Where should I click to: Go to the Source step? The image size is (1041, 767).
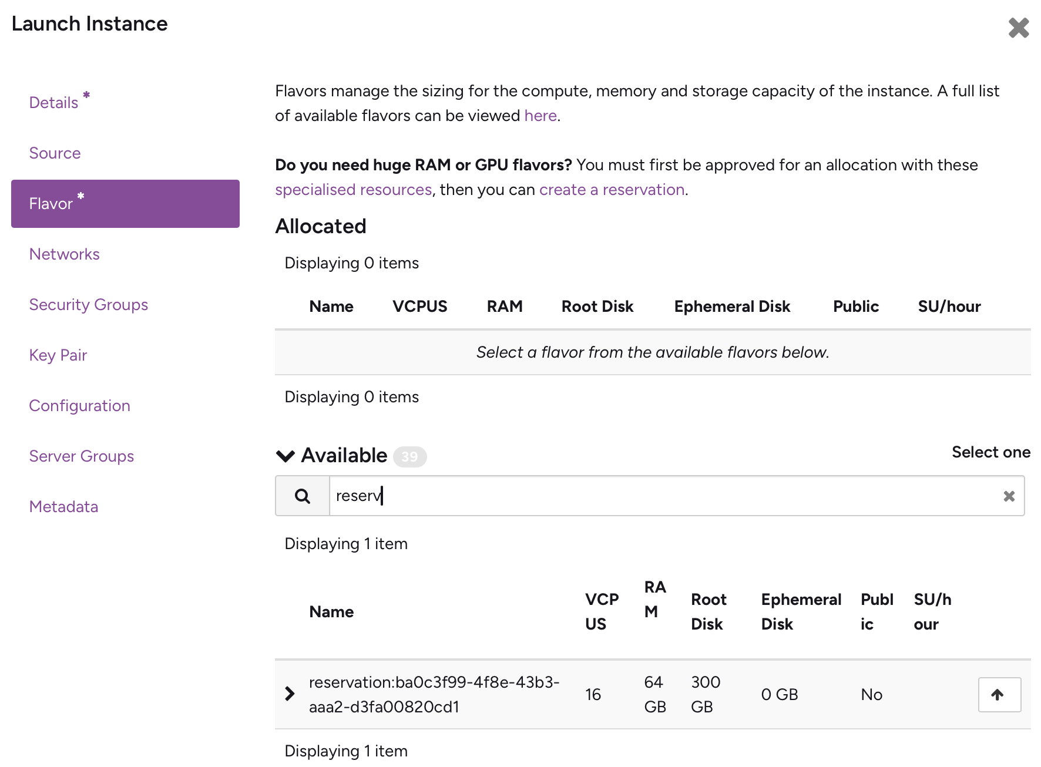click(55, 153)
